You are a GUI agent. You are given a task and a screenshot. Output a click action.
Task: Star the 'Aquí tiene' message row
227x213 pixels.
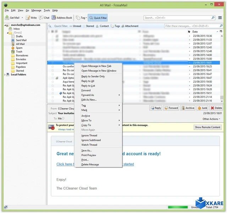53,82
